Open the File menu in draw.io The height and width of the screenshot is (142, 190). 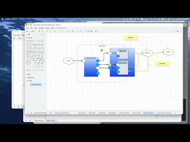(28, 28)
